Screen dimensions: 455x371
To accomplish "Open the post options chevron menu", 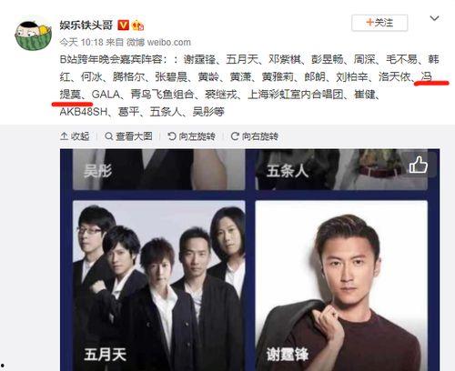I will [x=434, y=19].
